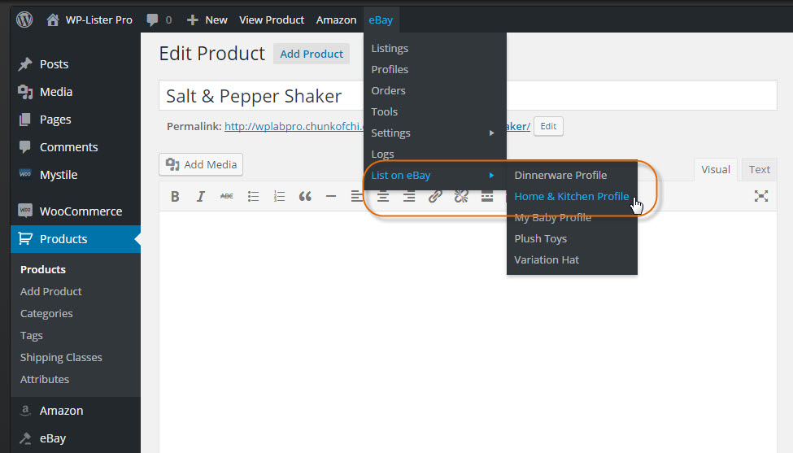Open eBay menu in admin bar
Viewport: 793px width, 453px height.
381,20
